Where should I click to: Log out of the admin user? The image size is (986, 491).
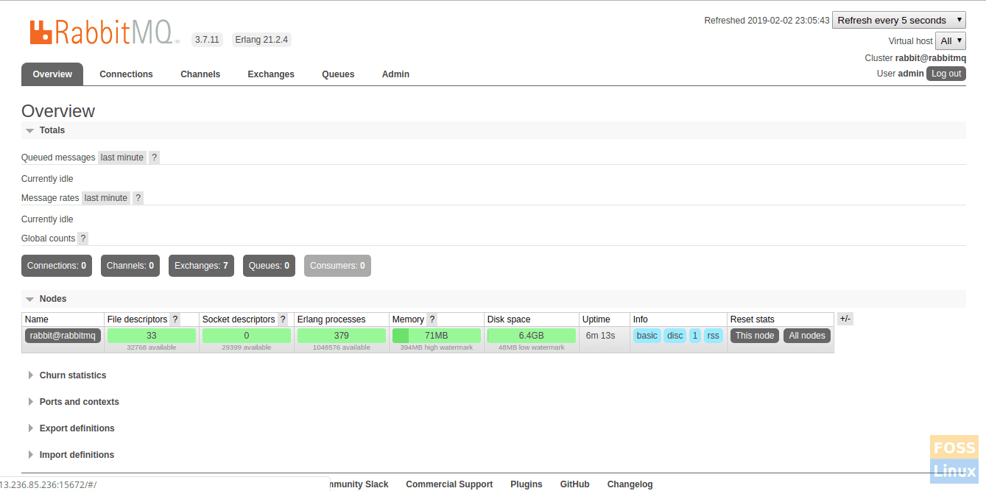(946, 74)
